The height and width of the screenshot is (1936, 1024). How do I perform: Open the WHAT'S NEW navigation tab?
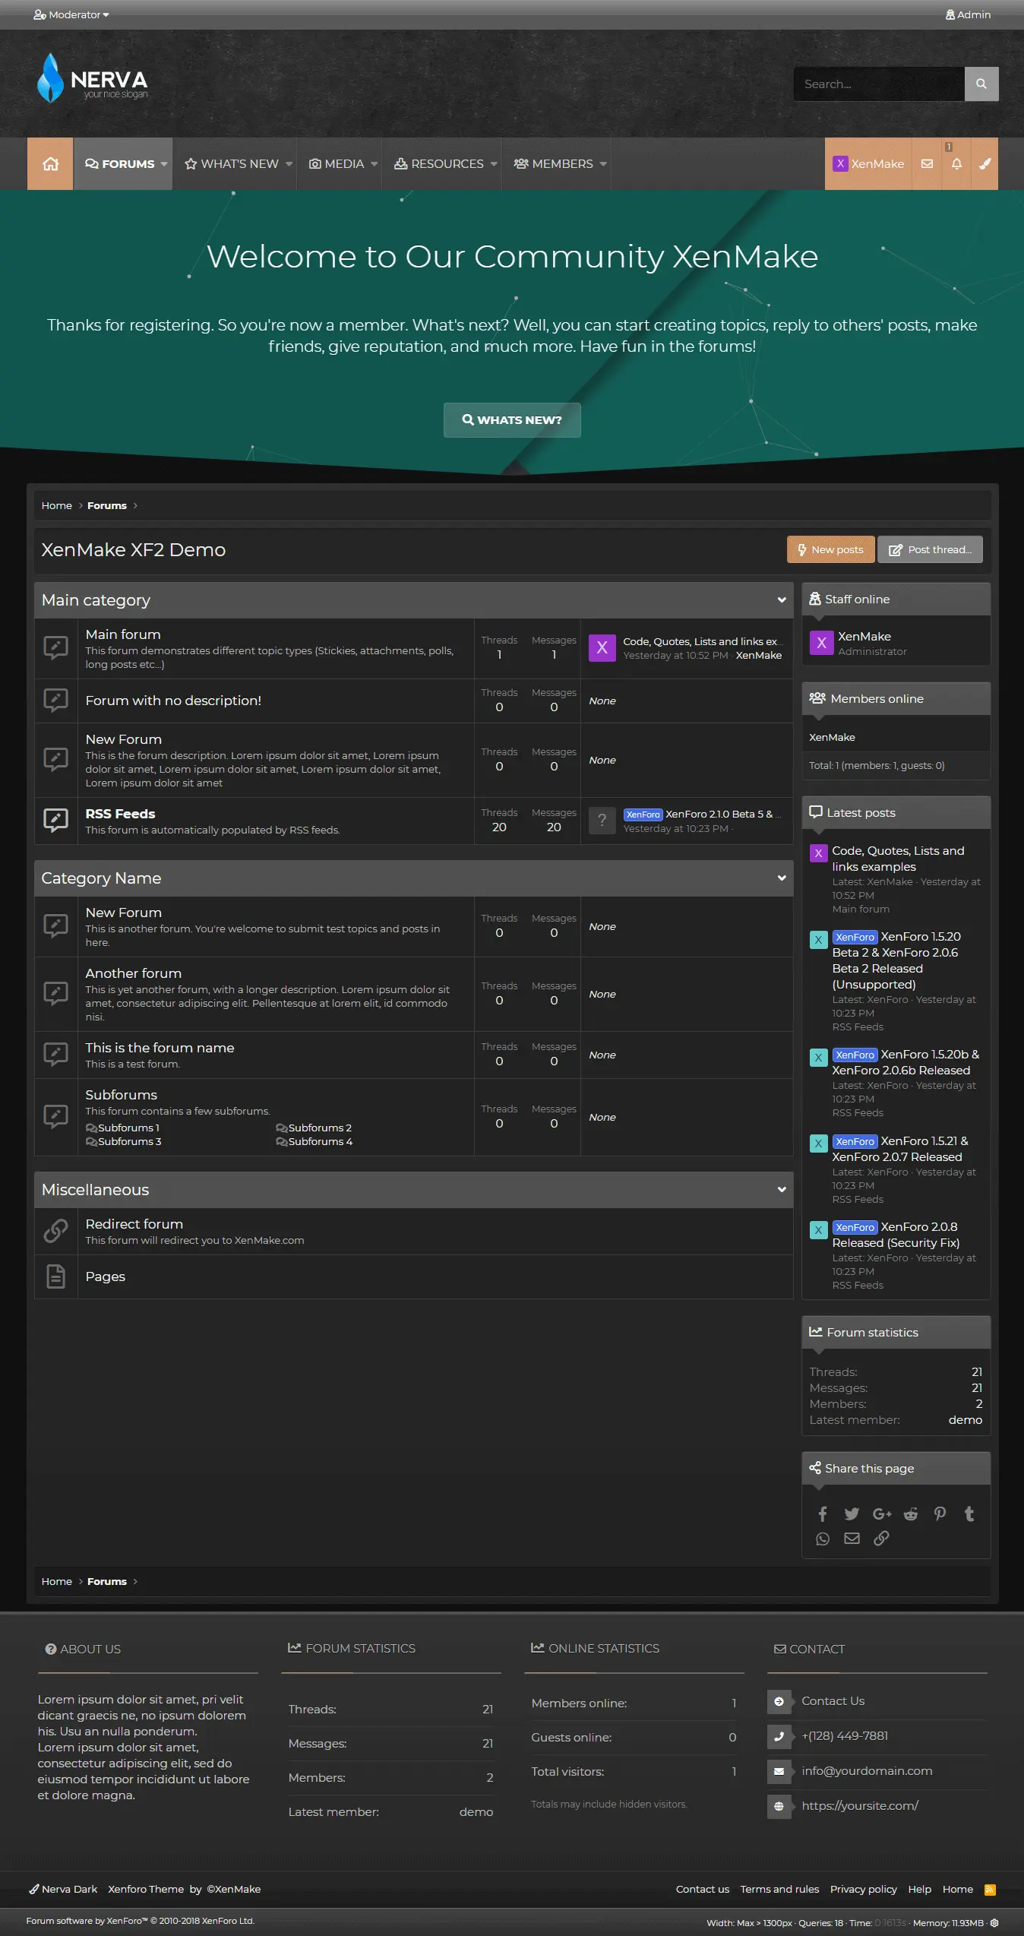(232, 163)
